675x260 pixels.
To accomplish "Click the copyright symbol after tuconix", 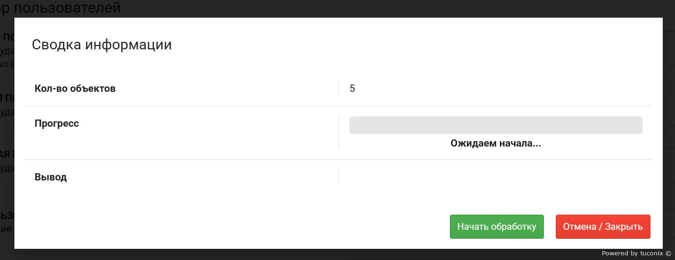I will point(669,254).
